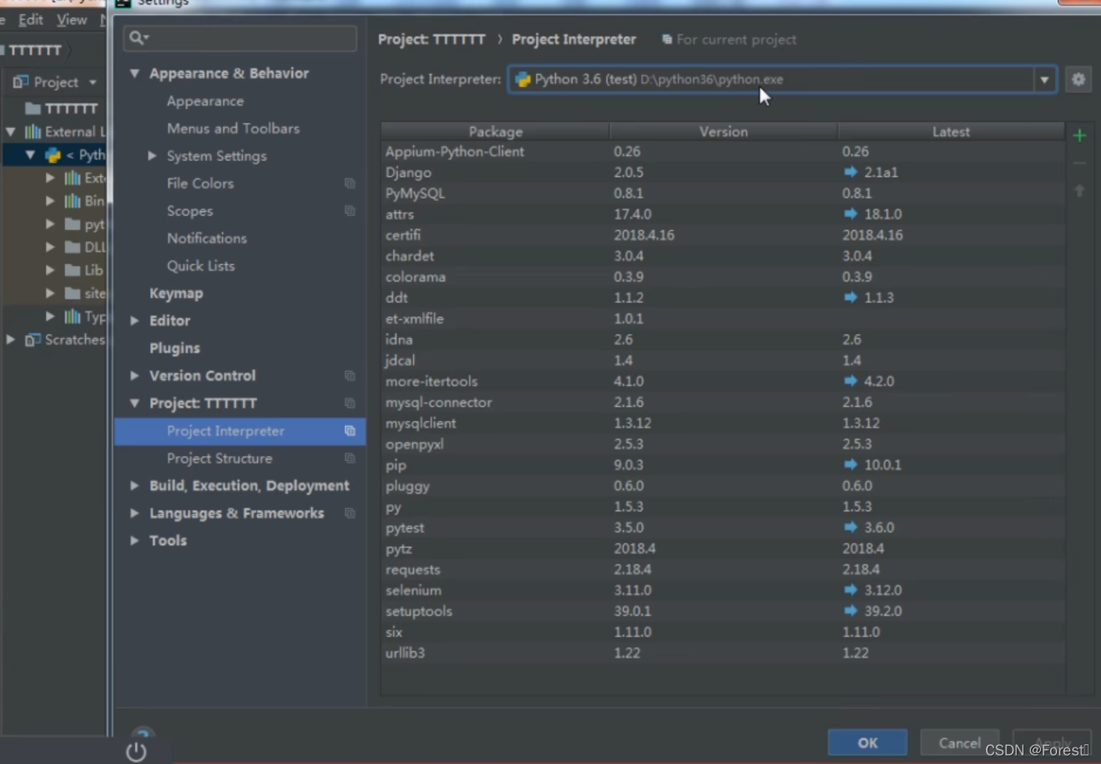This screenshot has height=764, width=1101.
Task: Sort by Version column header
Action: point(724,131)
